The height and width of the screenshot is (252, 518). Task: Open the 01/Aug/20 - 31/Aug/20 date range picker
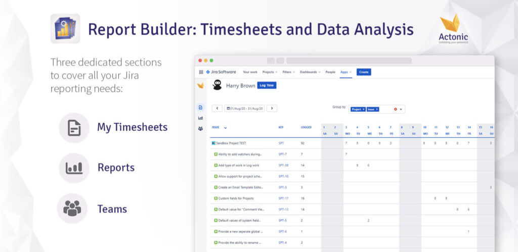[244, 108]
